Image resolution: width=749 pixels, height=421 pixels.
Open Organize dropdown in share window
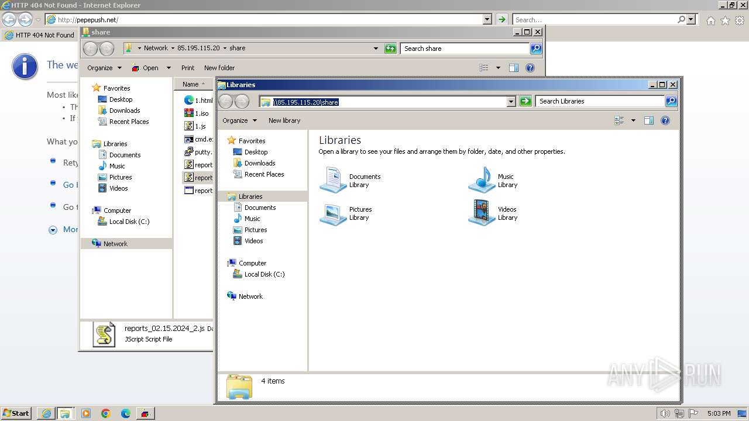pos(104,68)
